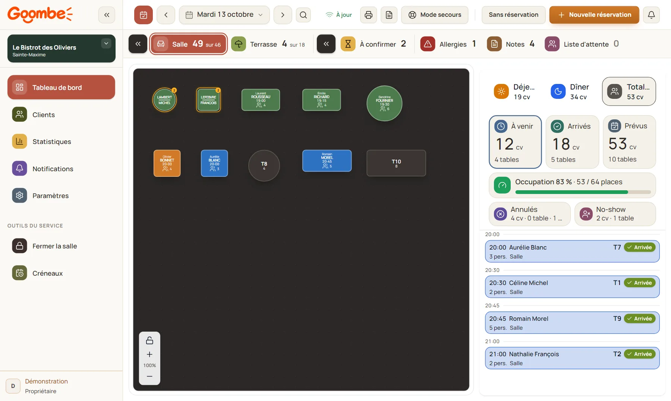Toggle the floor plan lock icon
This screenshot has height=401, width=671.
tap(149, 340)
